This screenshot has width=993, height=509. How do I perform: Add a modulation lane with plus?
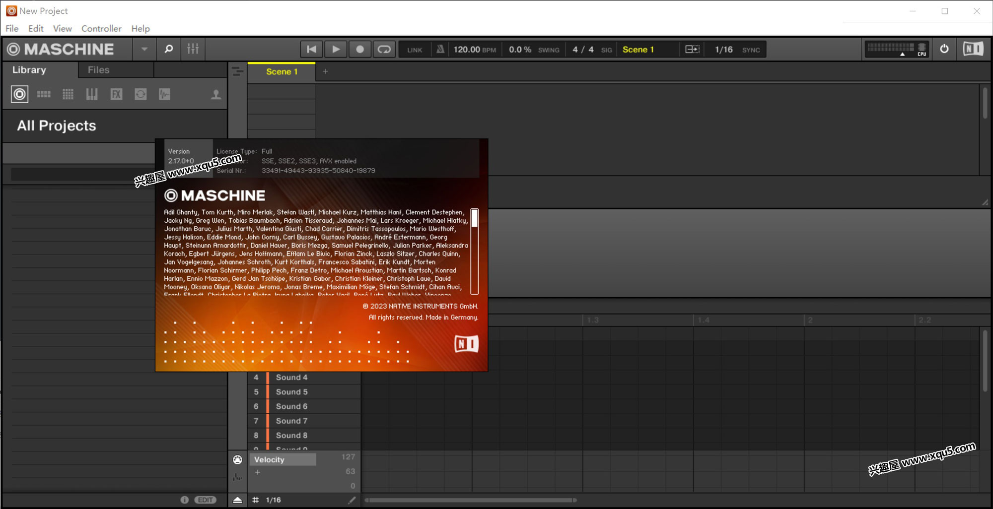[x=257, y=472]
